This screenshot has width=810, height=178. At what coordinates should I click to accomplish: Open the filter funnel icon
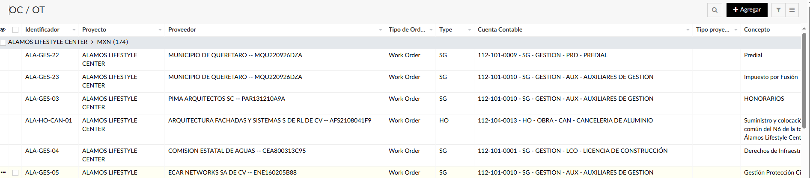click(x=778, y=10)
